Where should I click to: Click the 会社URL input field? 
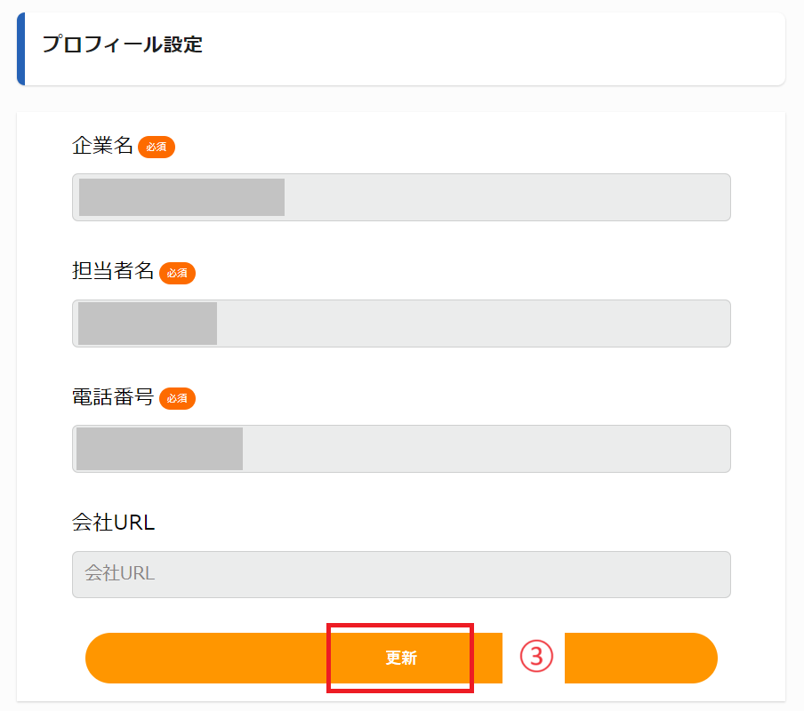point(400,574)
